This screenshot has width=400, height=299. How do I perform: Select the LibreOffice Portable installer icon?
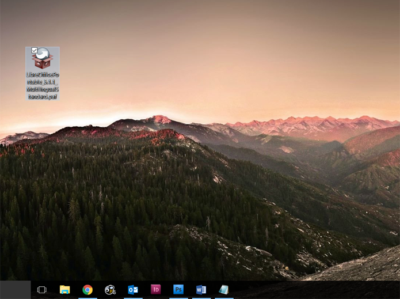(43, 58)
